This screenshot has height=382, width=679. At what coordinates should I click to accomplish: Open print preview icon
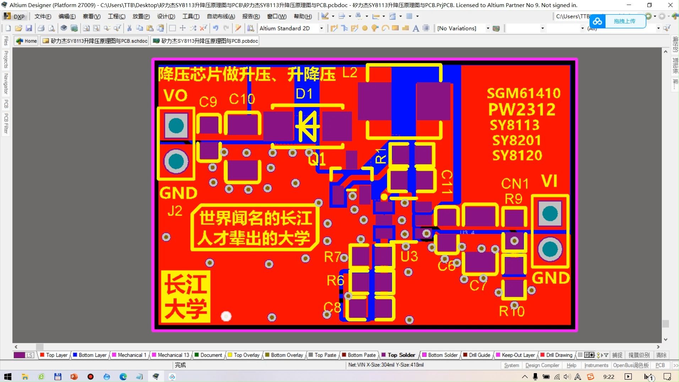point(51,28)
